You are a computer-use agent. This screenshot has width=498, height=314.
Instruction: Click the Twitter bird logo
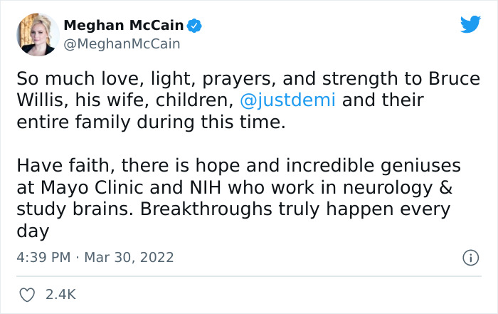470,24
